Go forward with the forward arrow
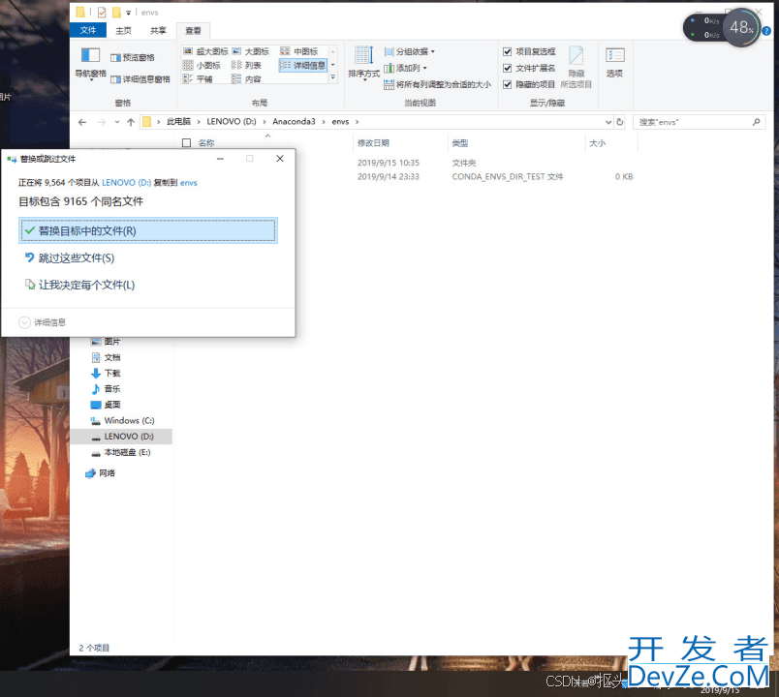779x697 pixels. [102, 122]
